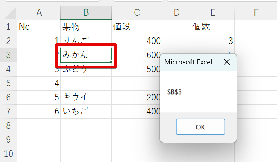Select column F header
The image size is (277, 162).
(256, 13)
